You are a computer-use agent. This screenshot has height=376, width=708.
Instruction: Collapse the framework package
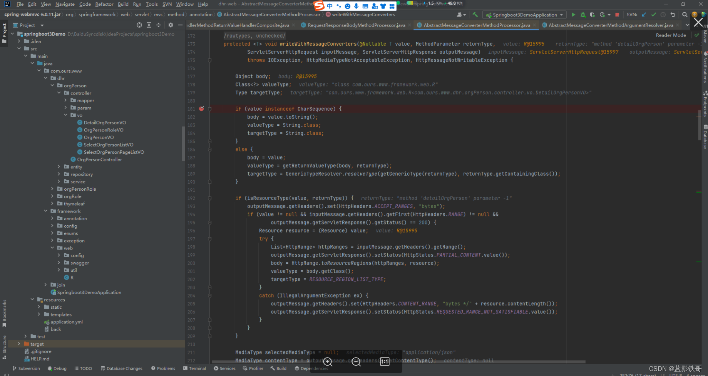point(45,211)
